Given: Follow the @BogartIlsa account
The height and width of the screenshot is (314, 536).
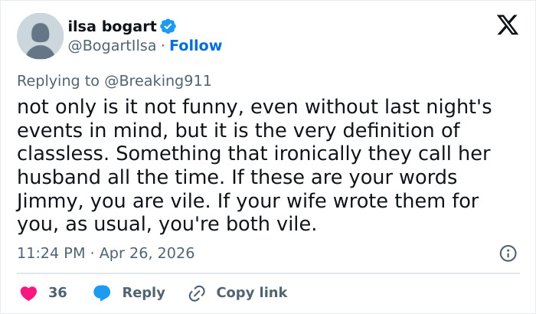Looking at the screenshot, I should tap(196, 45).
